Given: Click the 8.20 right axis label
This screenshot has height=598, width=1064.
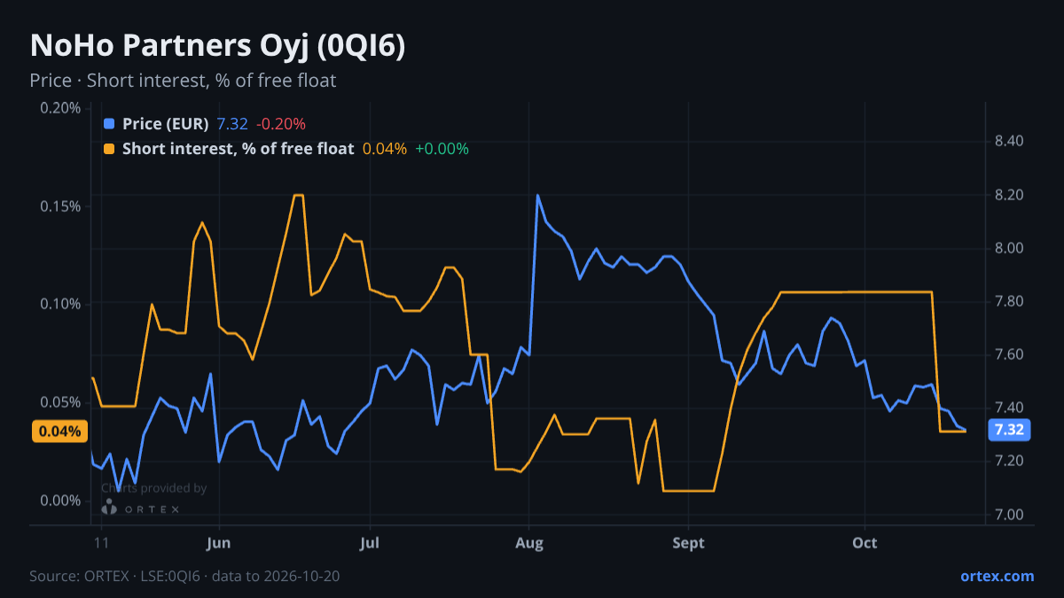Looking at the screenshot, I should 1010,195.
